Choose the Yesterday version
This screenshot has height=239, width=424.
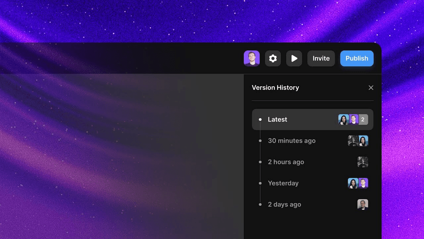[x=283, y=183]
